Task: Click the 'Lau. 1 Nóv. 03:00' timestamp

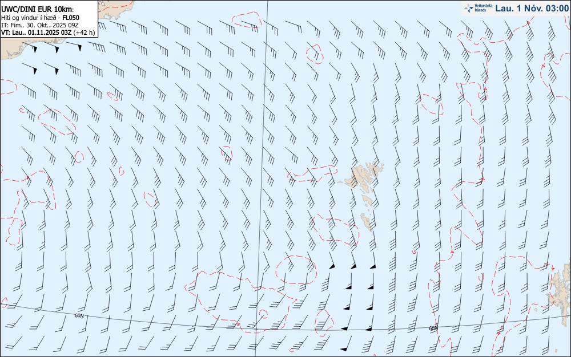Action: [x=532, y=9]
